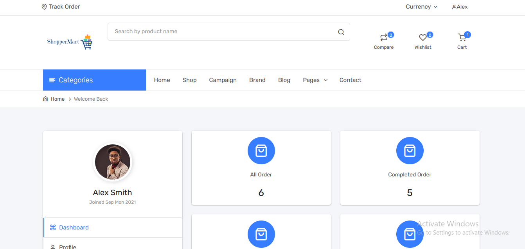Click the Cart count badge showing 1
The width and height of the screenshot is (525, 249).
tap(467, 35)
